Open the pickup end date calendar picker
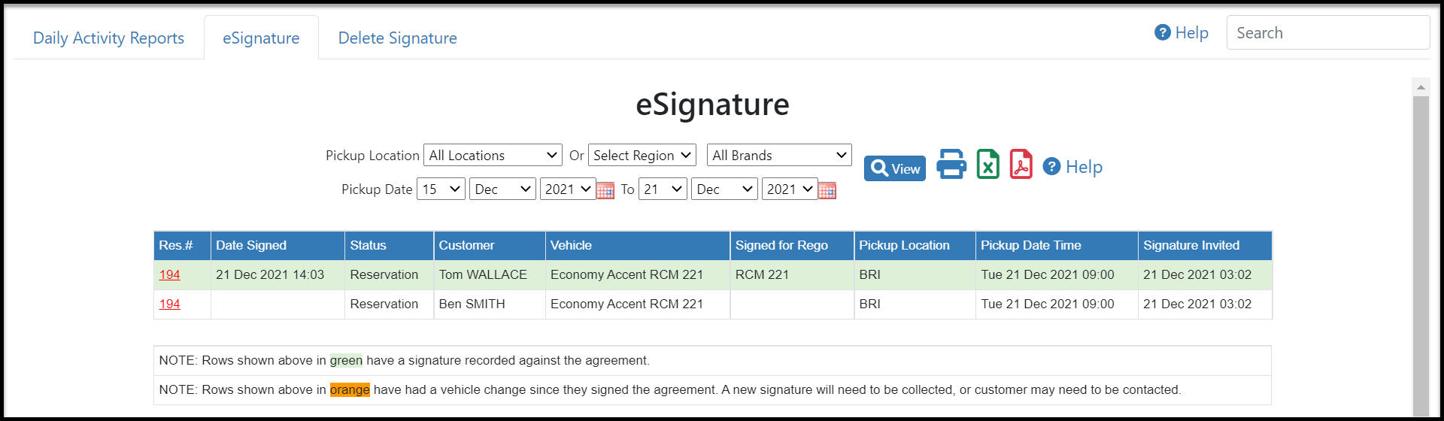The image size is (1444, 421). pyautogui.click(x=827, y=190)
